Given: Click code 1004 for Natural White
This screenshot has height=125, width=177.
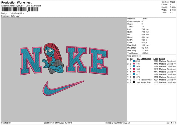Looking at the screenshot, I should point(156,80).
